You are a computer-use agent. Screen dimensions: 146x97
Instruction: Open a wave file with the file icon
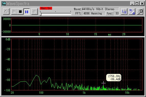click(x=6, y=12)
